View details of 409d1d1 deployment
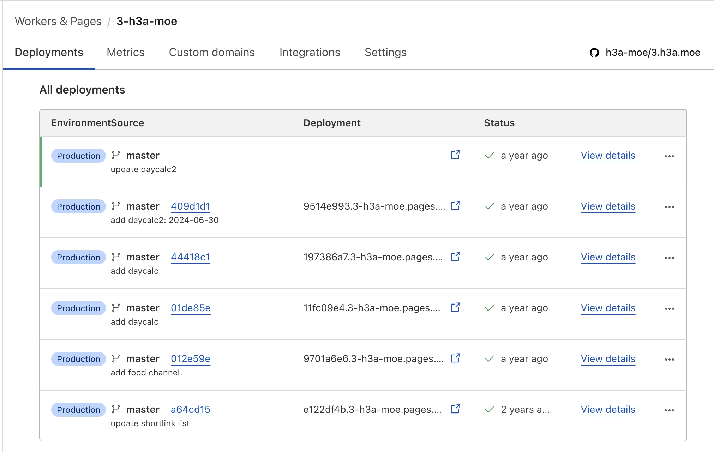Viewport: 714px width, 452px height. (x=608, y=206)
